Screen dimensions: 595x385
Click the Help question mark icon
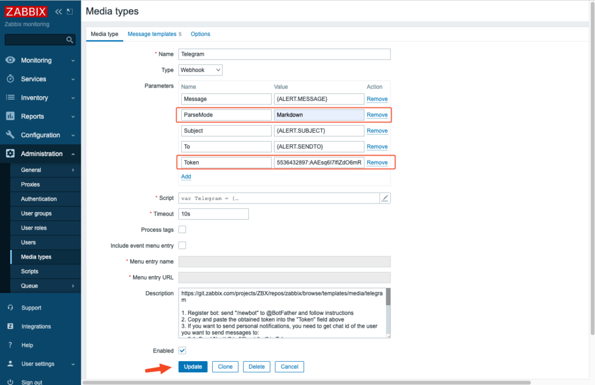10,345
